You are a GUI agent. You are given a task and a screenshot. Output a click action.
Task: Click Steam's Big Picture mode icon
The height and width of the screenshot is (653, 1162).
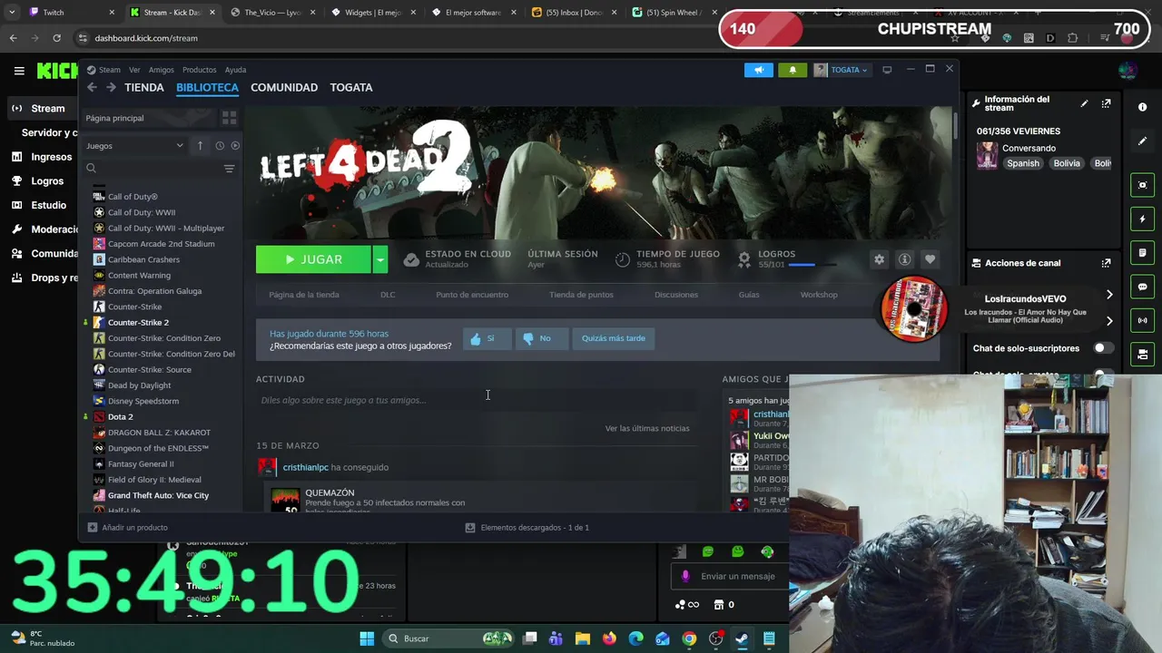click(887, 70)
